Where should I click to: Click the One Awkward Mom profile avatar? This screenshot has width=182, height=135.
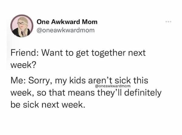(22, 27)
